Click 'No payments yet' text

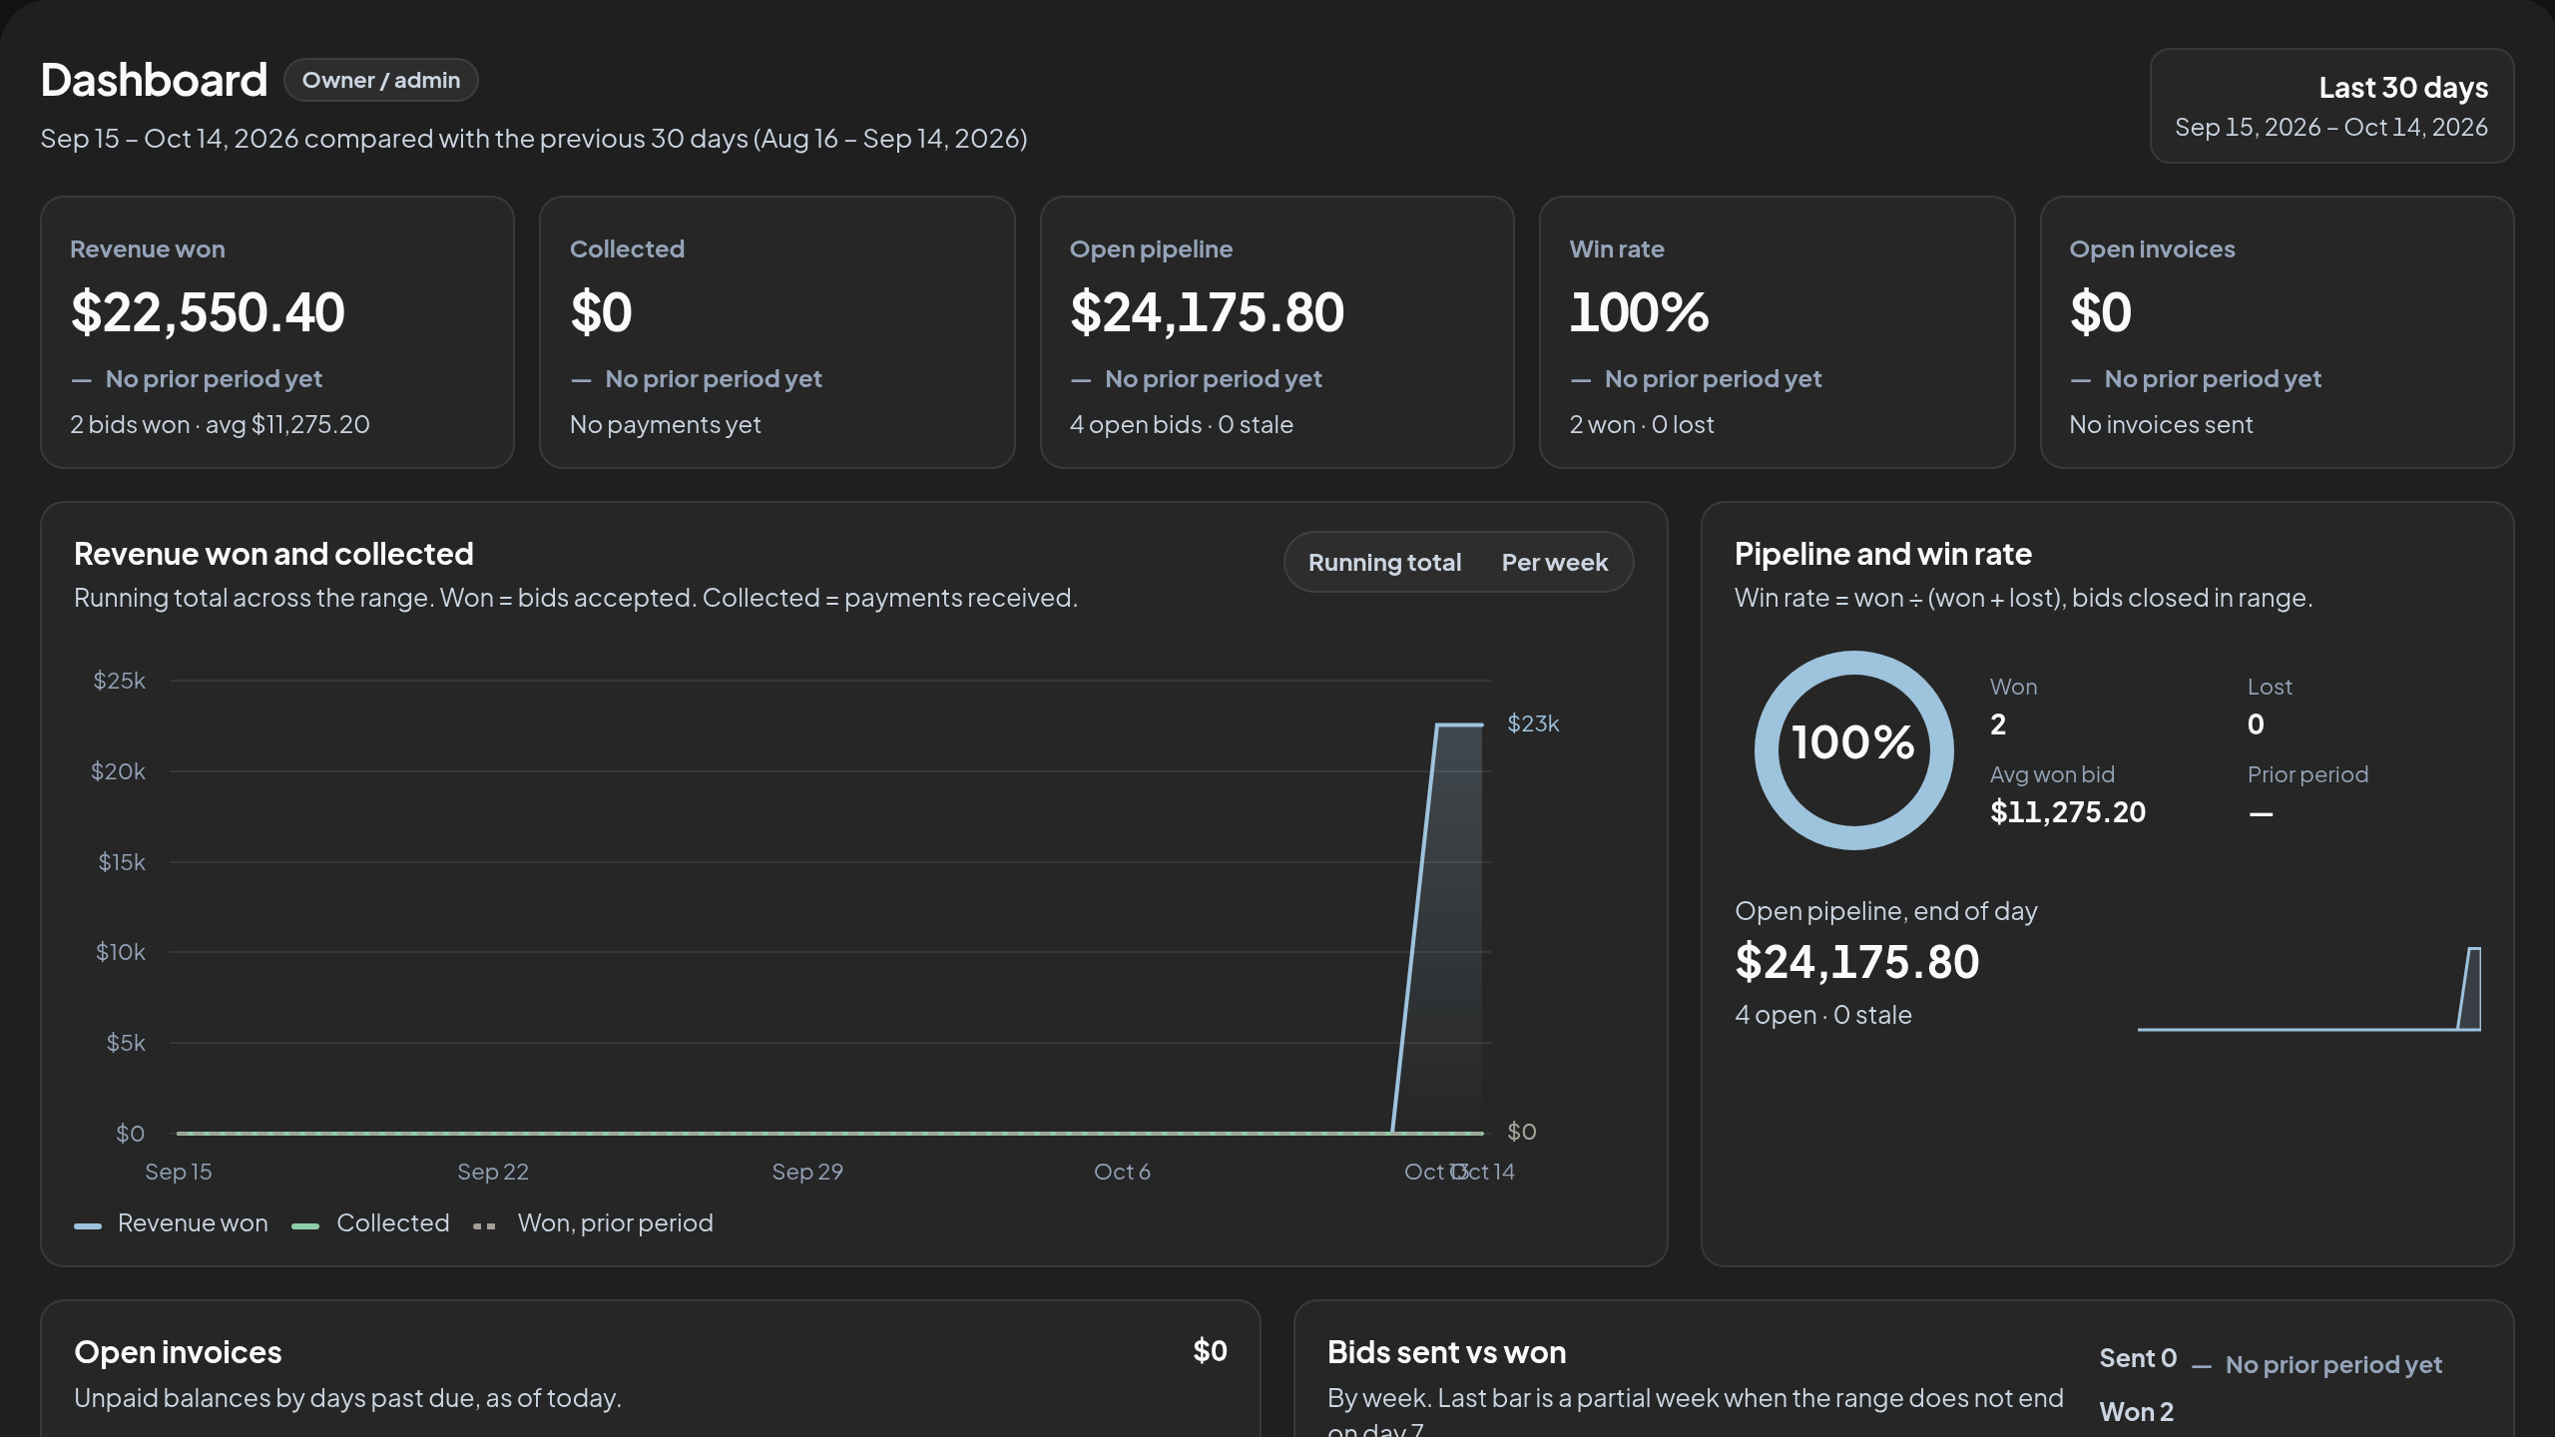point(666,425)
